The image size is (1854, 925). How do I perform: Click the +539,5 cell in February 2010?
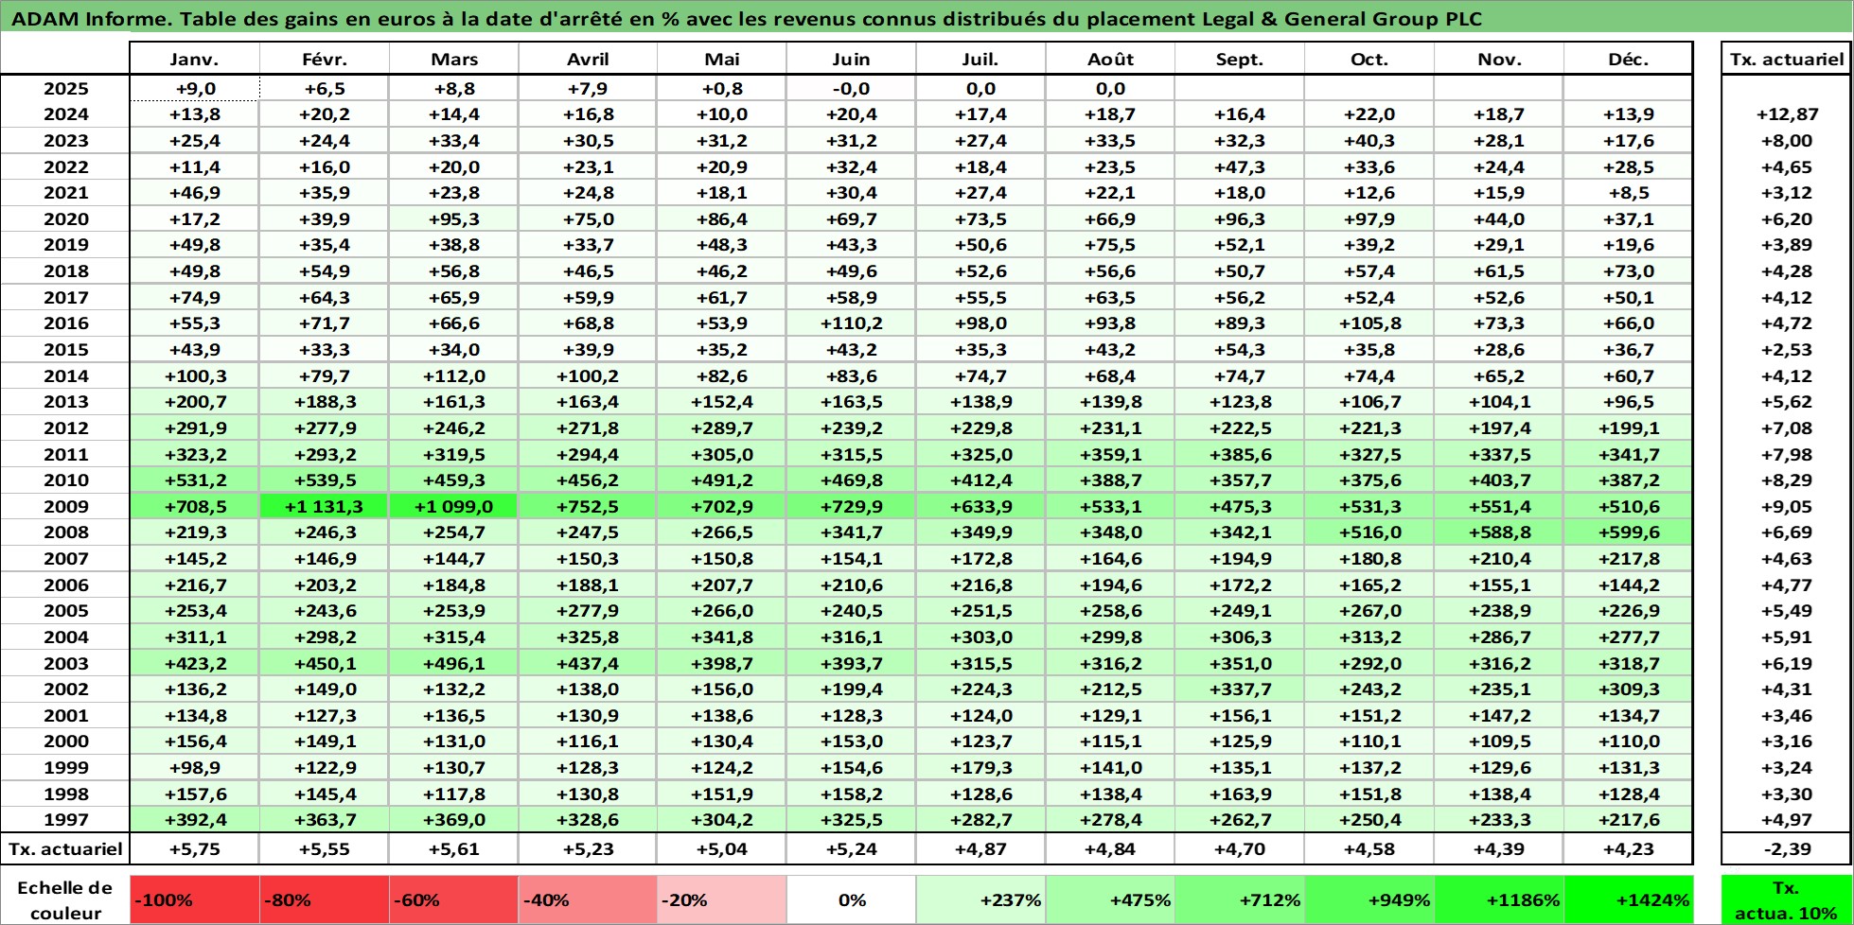[x=325, y=480]
